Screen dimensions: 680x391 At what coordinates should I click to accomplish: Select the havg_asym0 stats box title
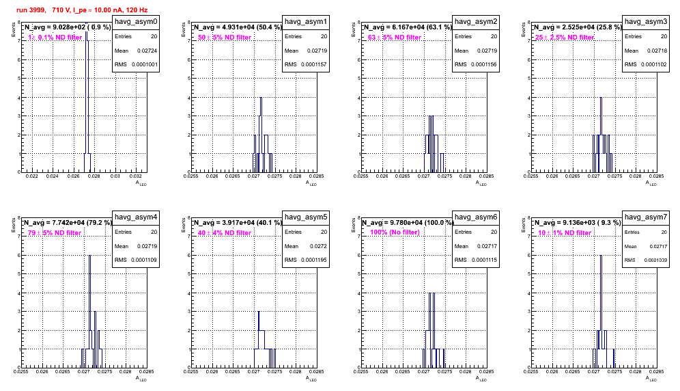[136, 22]
